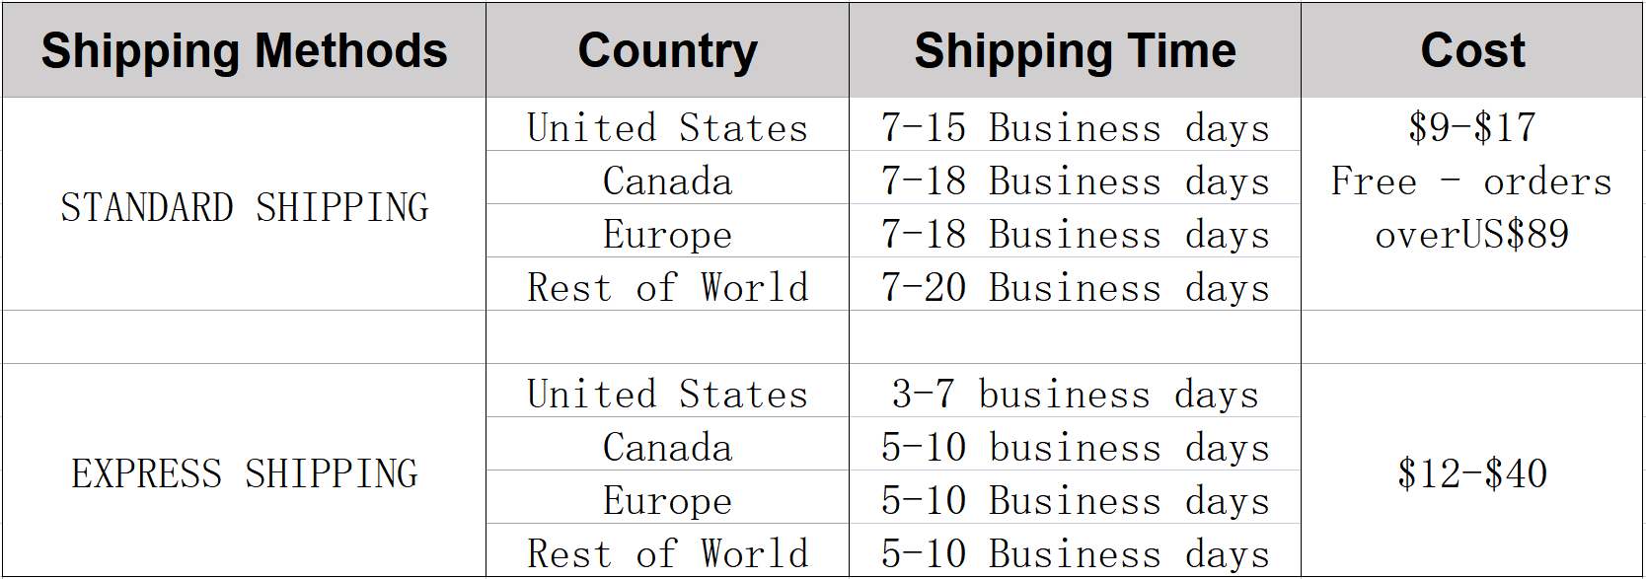The height and width of the screenshot is (579, 1646).
Task: Select the $9-$17 cost text
Action: click(1471, 127)
